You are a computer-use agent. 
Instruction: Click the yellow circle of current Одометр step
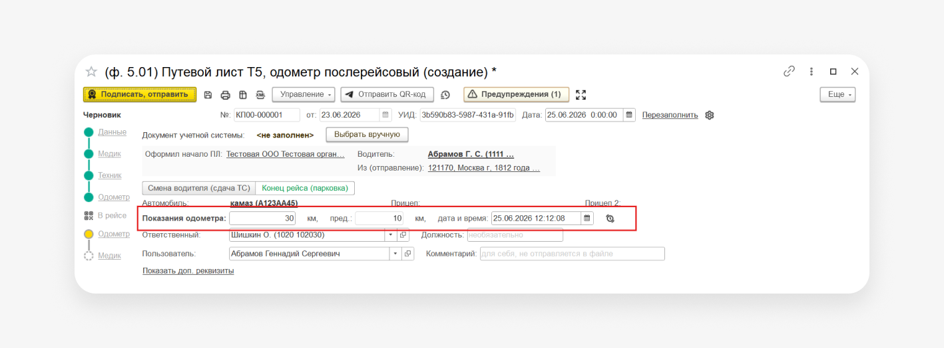(89, 234)
